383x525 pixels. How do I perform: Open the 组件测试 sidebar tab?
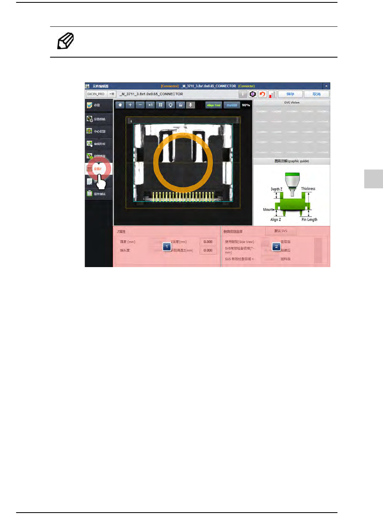pos(98,194)
